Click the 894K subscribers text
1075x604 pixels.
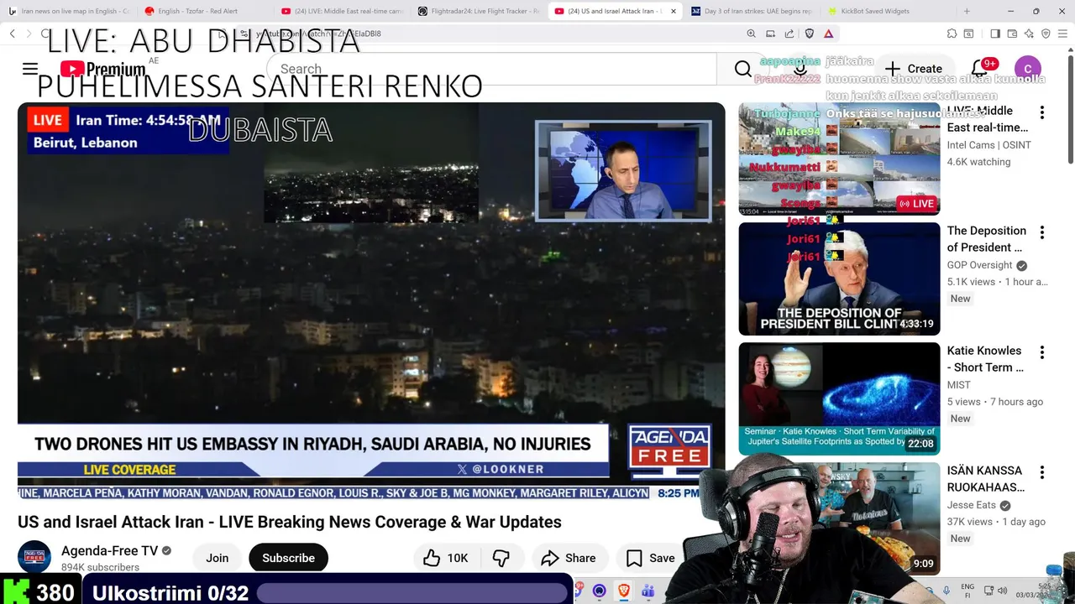[100, 567]
